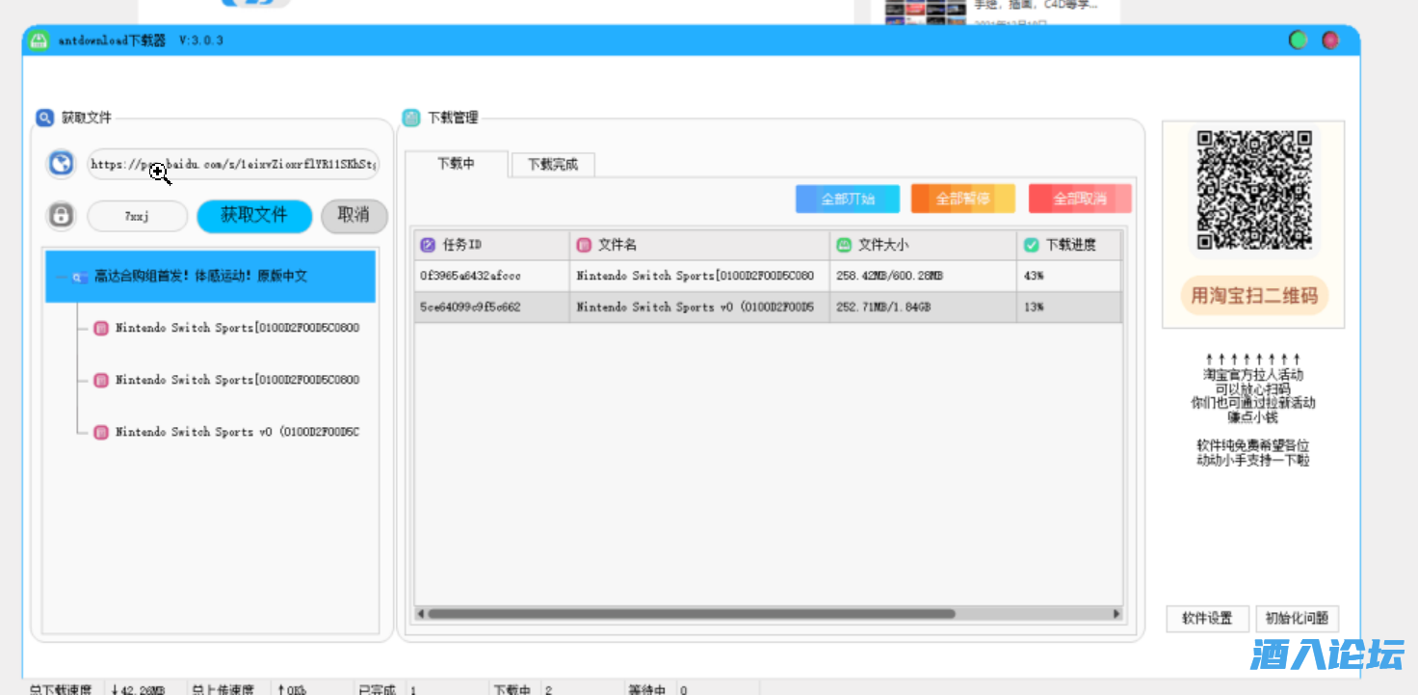
Task: Start all downloads with 全部开始
Action: [x=848, y=200]
